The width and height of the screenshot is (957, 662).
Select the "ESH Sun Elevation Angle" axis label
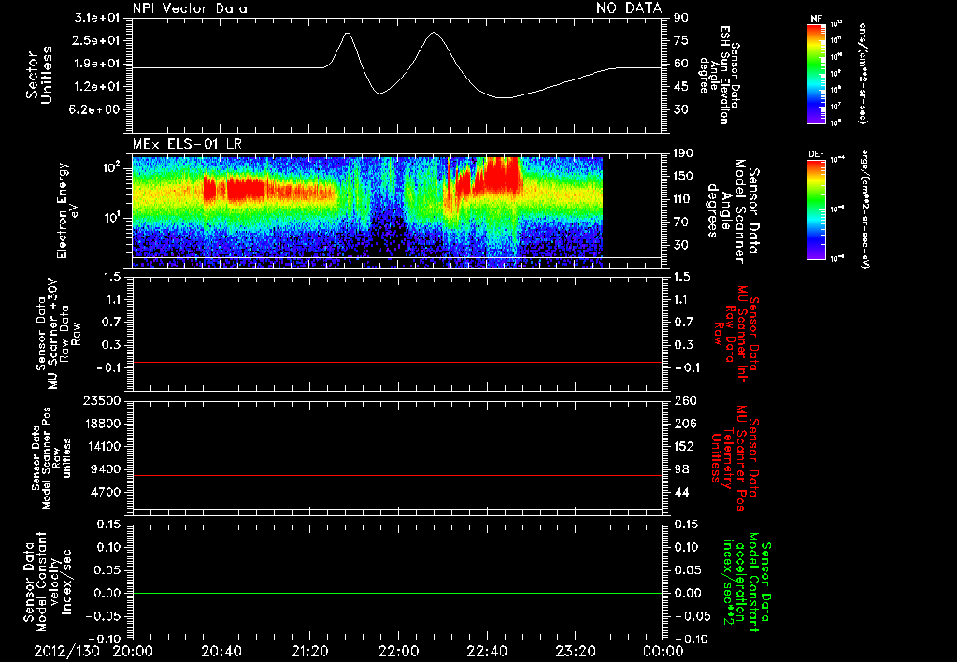tap(715, 75)
